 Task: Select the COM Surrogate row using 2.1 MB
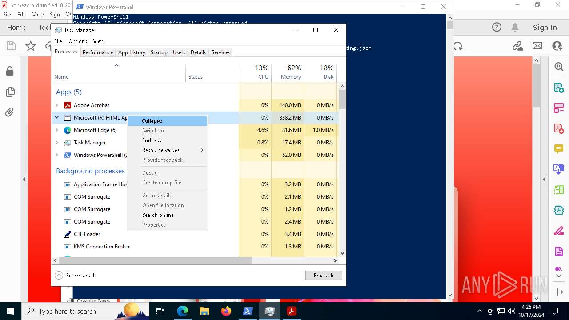pos(195,197)
